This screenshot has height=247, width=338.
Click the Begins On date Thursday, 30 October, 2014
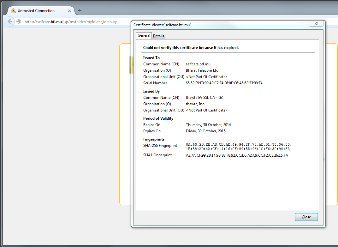pos(208,125)
